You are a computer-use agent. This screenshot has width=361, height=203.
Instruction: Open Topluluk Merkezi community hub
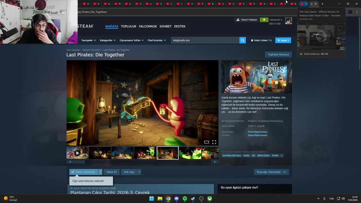coord(278,54)
